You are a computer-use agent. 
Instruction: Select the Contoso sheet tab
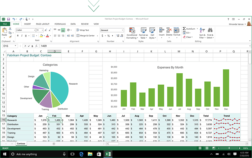pos(21,144)
